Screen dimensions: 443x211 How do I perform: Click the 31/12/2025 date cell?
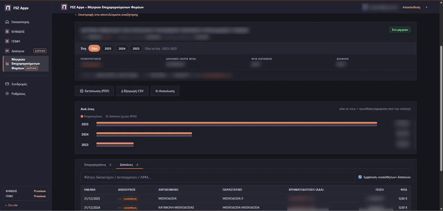coord(92,199)
